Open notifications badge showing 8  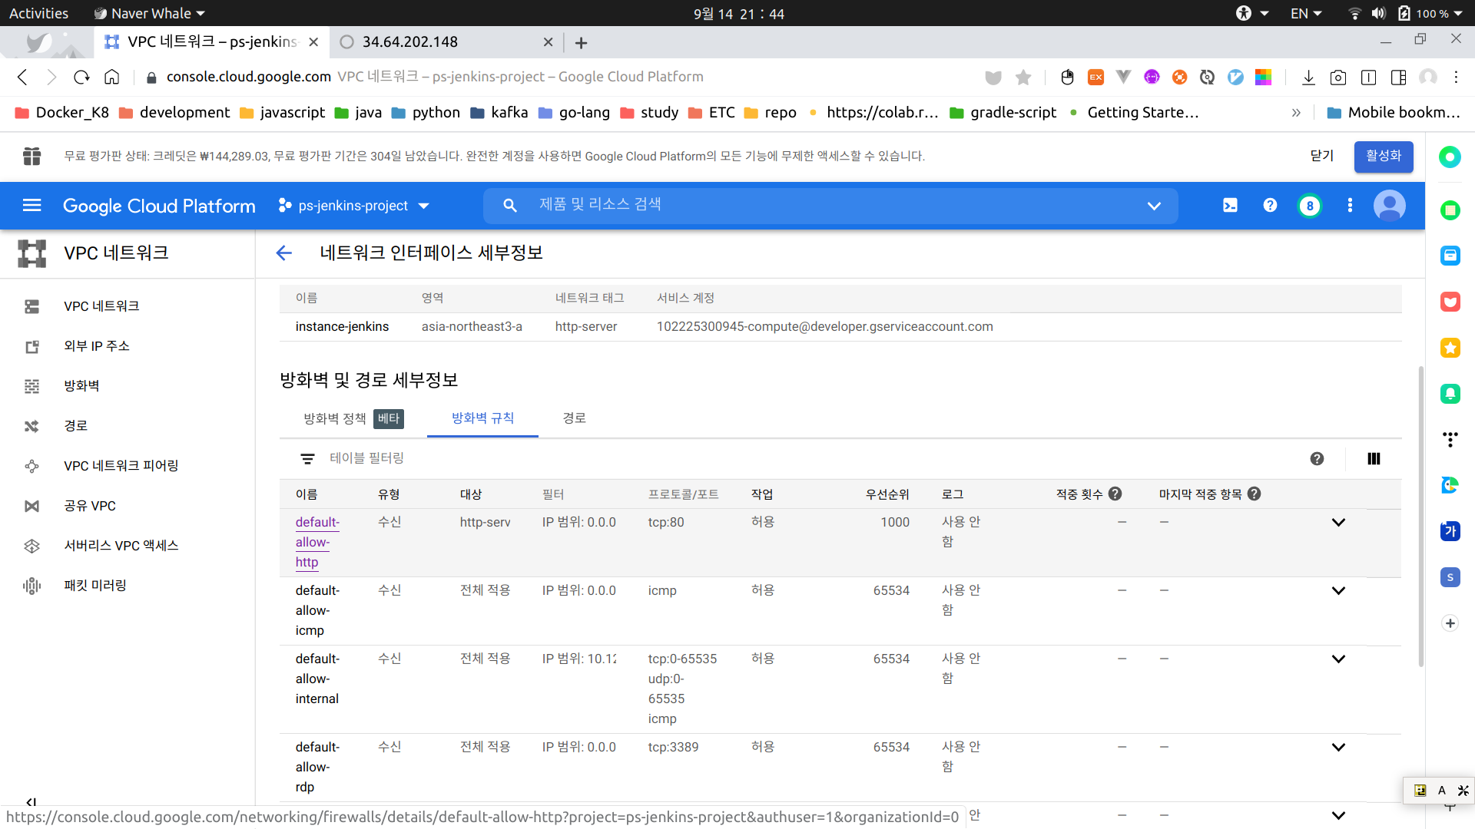(x=1310, y=206)
